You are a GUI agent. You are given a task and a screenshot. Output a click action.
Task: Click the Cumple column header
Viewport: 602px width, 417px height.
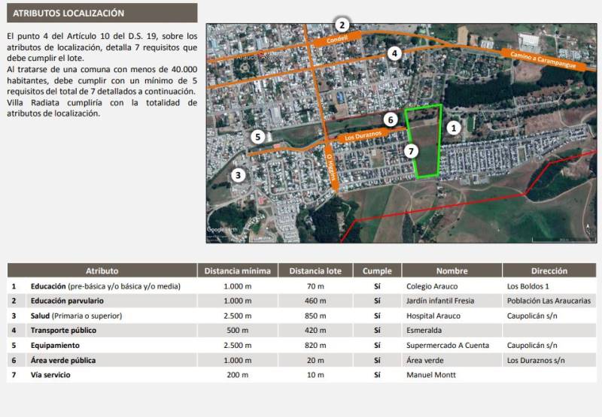[377, 271]
